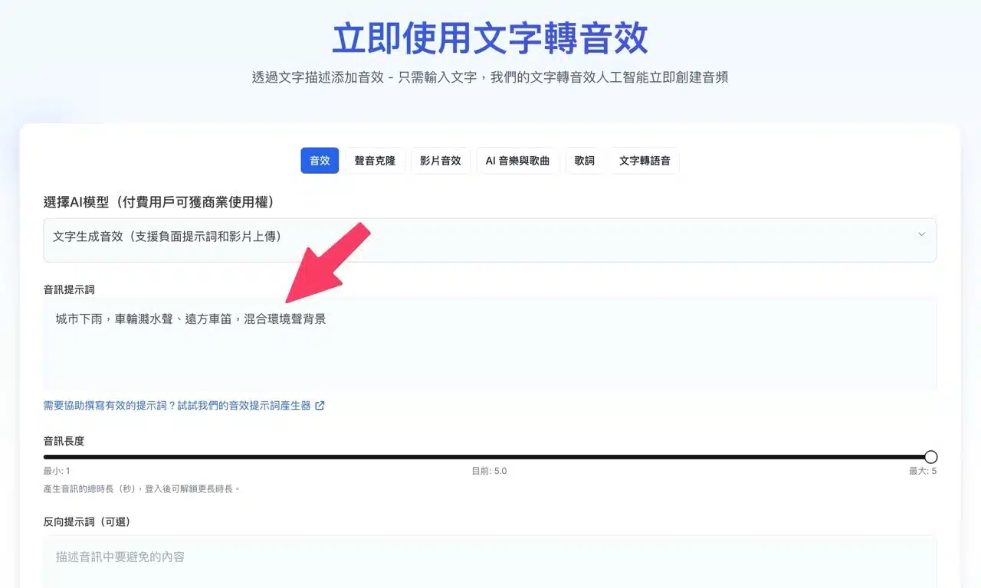Click the 立即使用文字轉音效 heading

click(490, 38)
